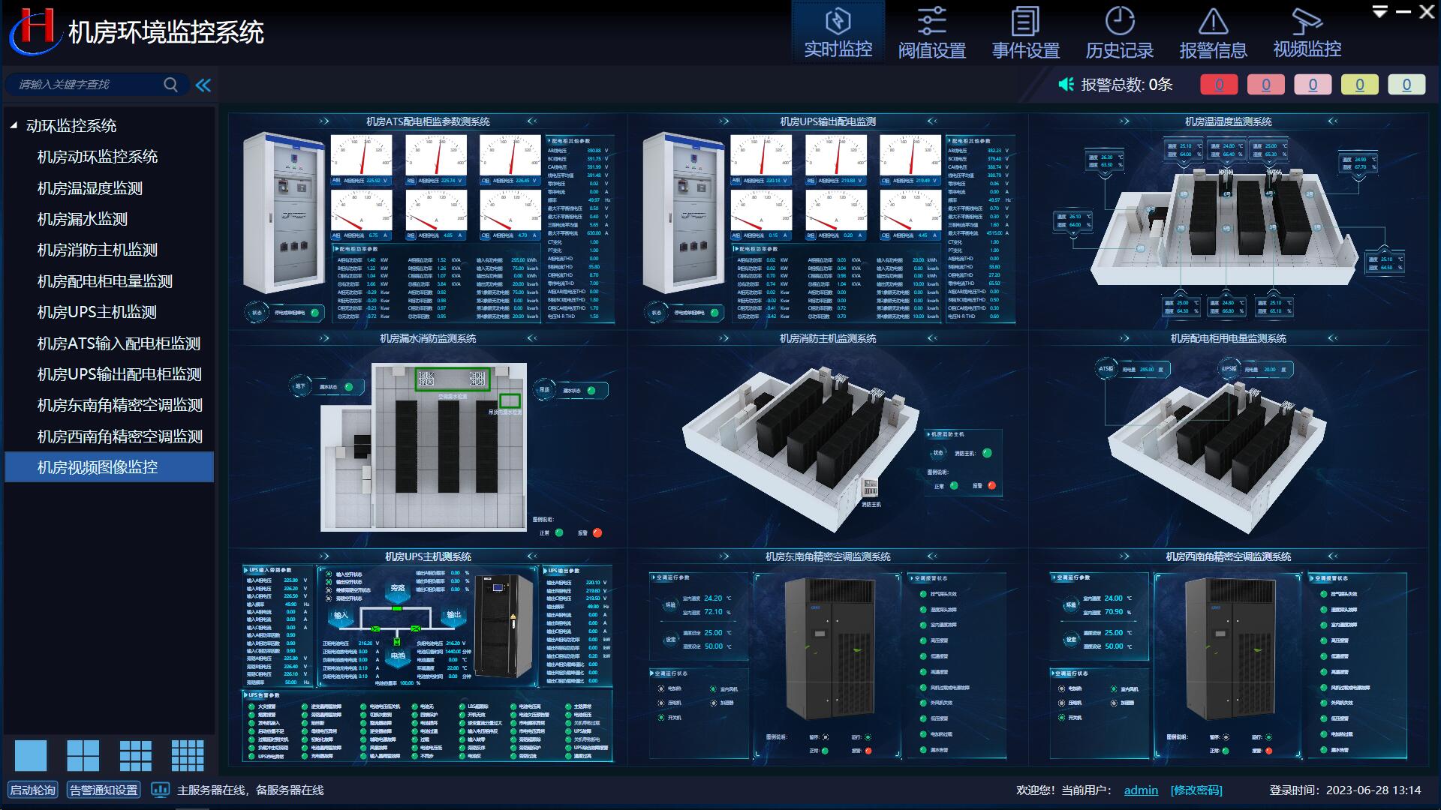The width and height of the screenshot is (1441, 810).
Task: Click the 启动轮询 button
Action: click(32, 790)
